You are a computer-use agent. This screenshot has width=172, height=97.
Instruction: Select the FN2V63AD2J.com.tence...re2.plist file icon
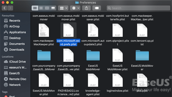click(68, 80)
